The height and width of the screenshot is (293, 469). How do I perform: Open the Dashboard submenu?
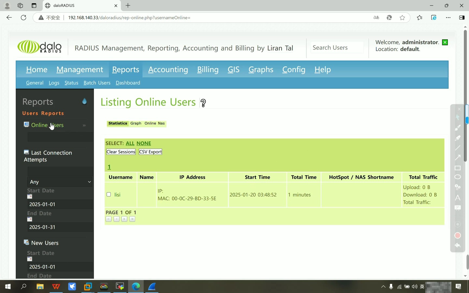coord(128,83)
